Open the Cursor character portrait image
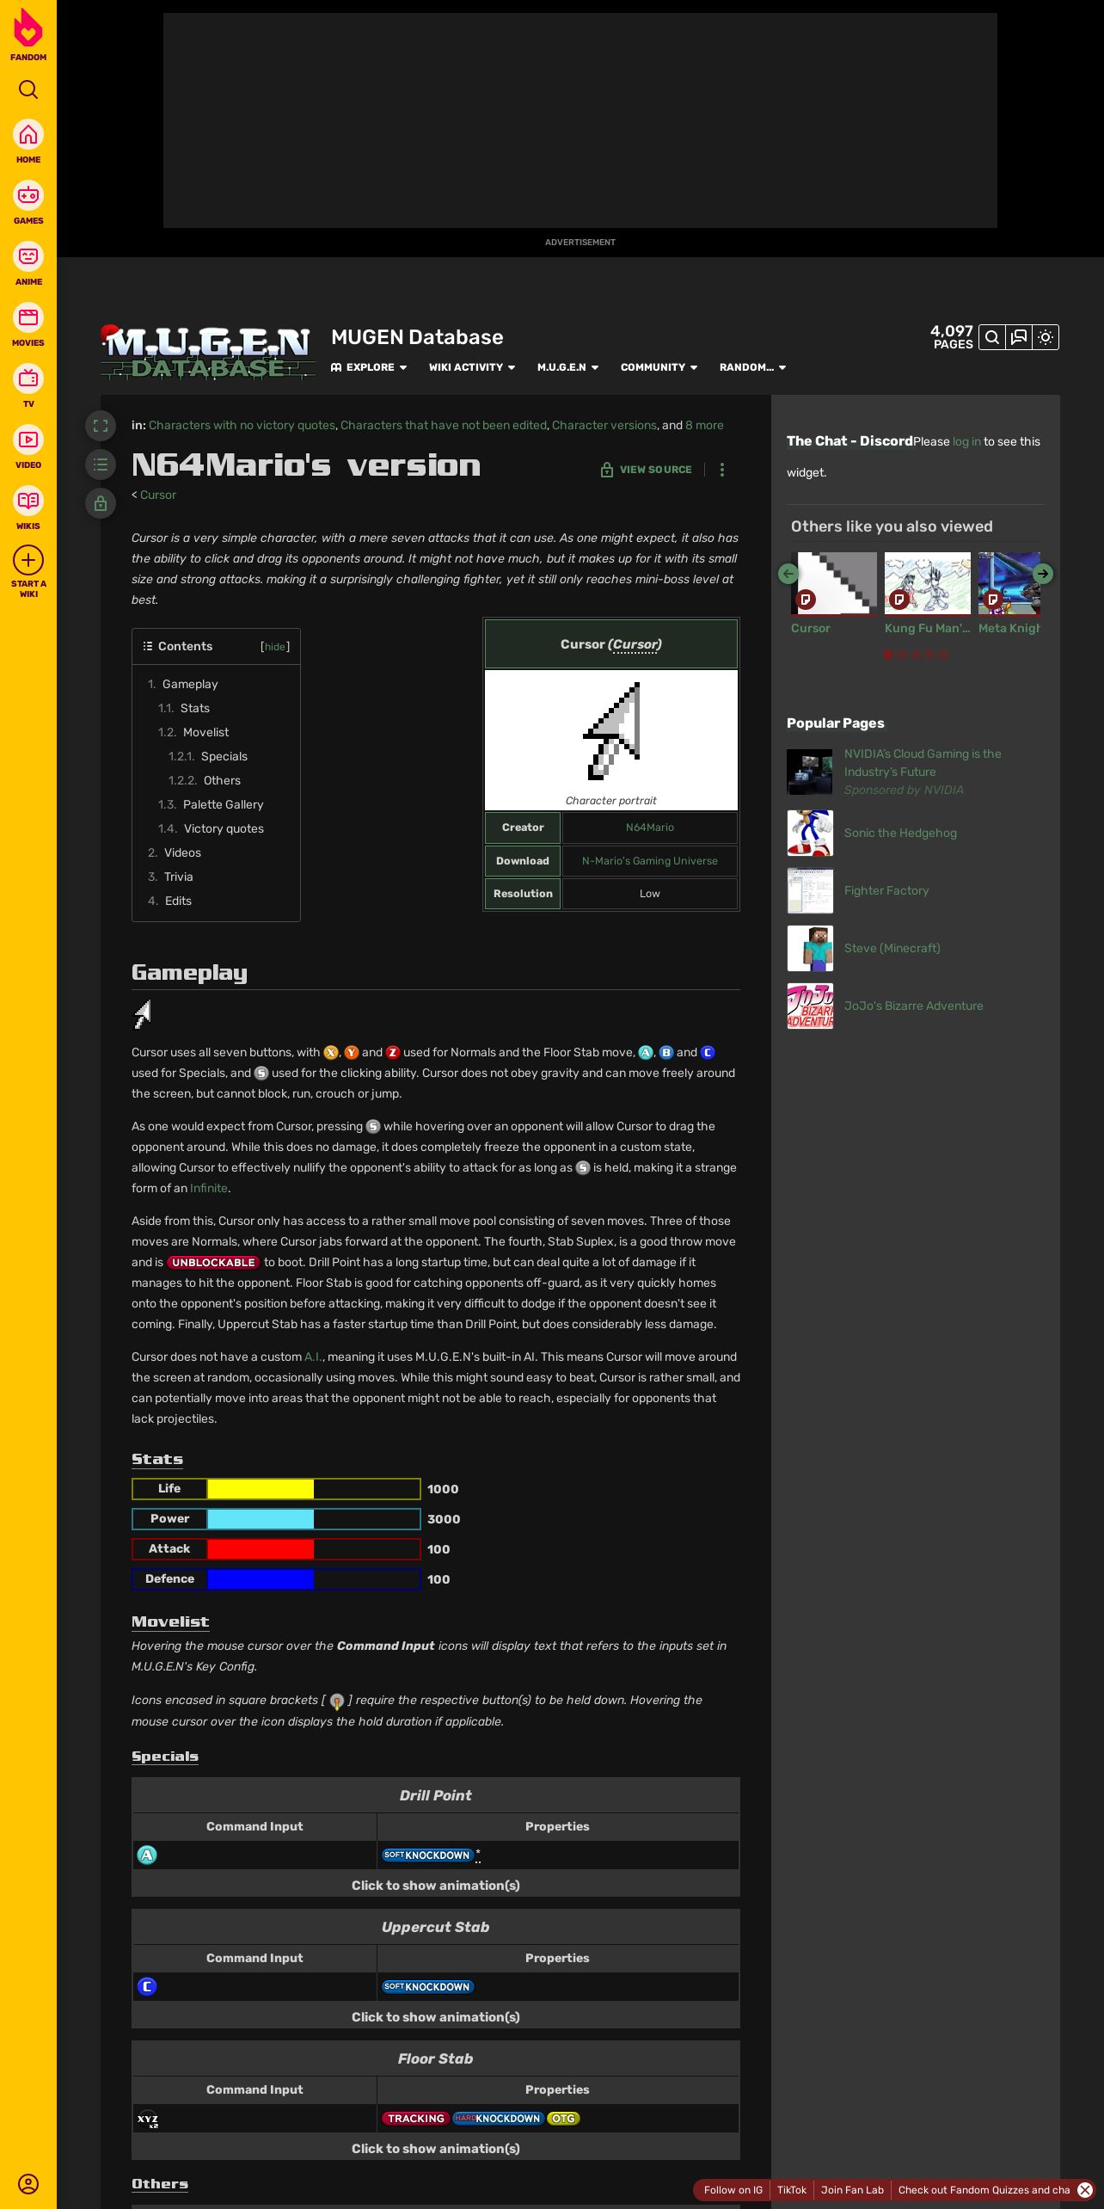The width and height of the screenshot is (1104, 2209). point(611,731)
